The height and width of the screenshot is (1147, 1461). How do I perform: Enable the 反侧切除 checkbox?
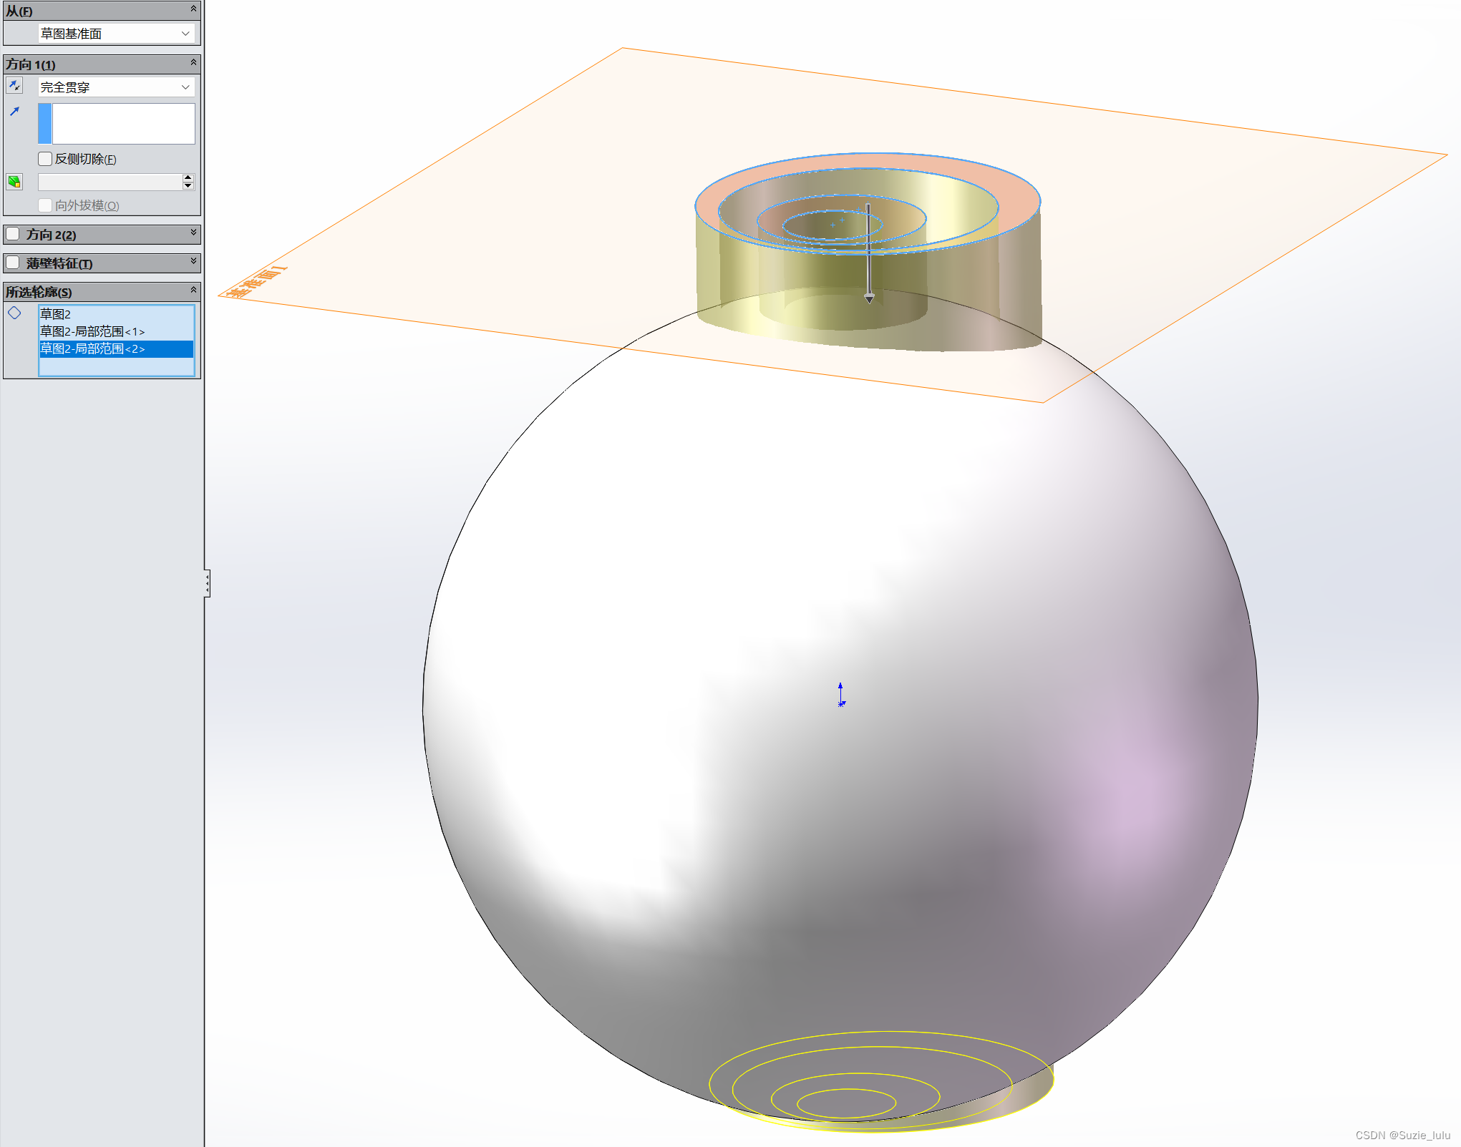click(x=46, y=159)
